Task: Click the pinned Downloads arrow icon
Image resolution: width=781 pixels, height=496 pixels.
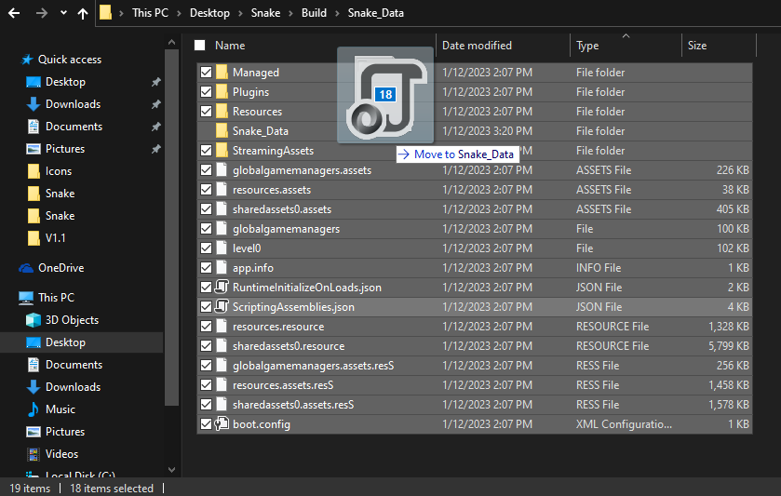Action: [x=34, y=104]
